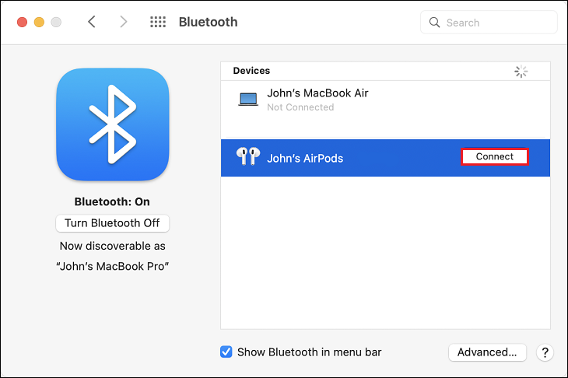Screen dimensions: 568x378
Task: Go forward using the right chevron
Action: point(123,22)
